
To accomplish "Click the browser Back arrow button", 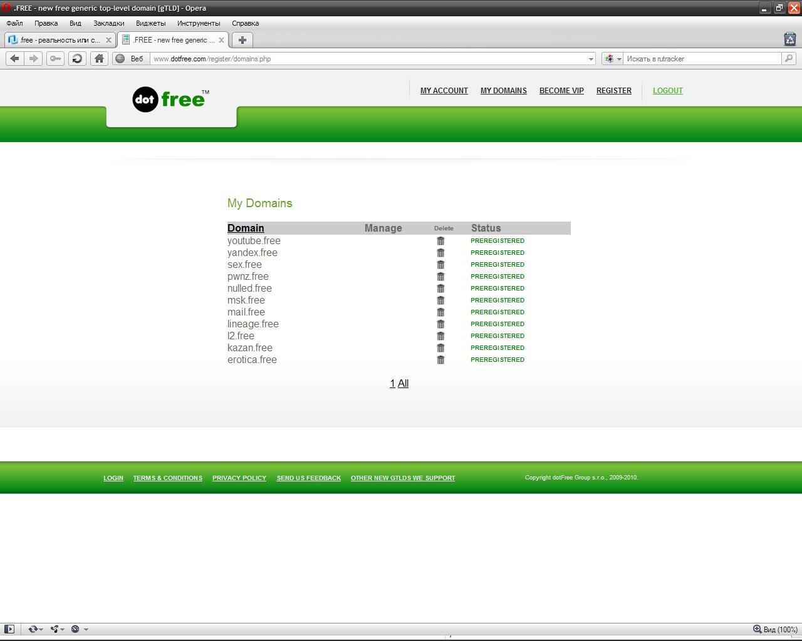I will (14, 58).
